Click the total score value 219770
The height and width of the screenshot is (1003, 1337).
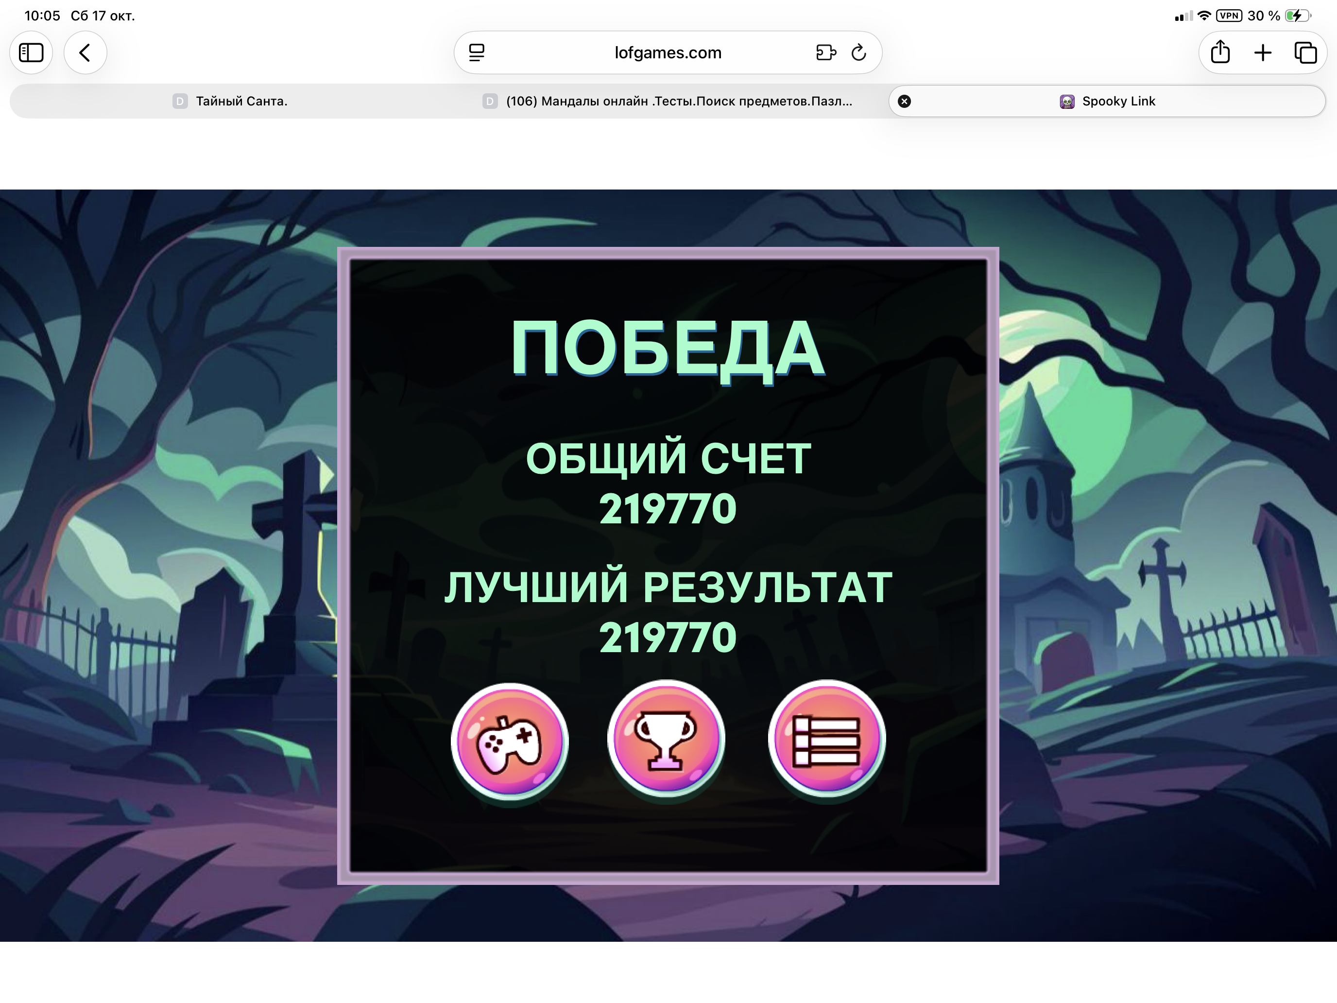[668, 508]
